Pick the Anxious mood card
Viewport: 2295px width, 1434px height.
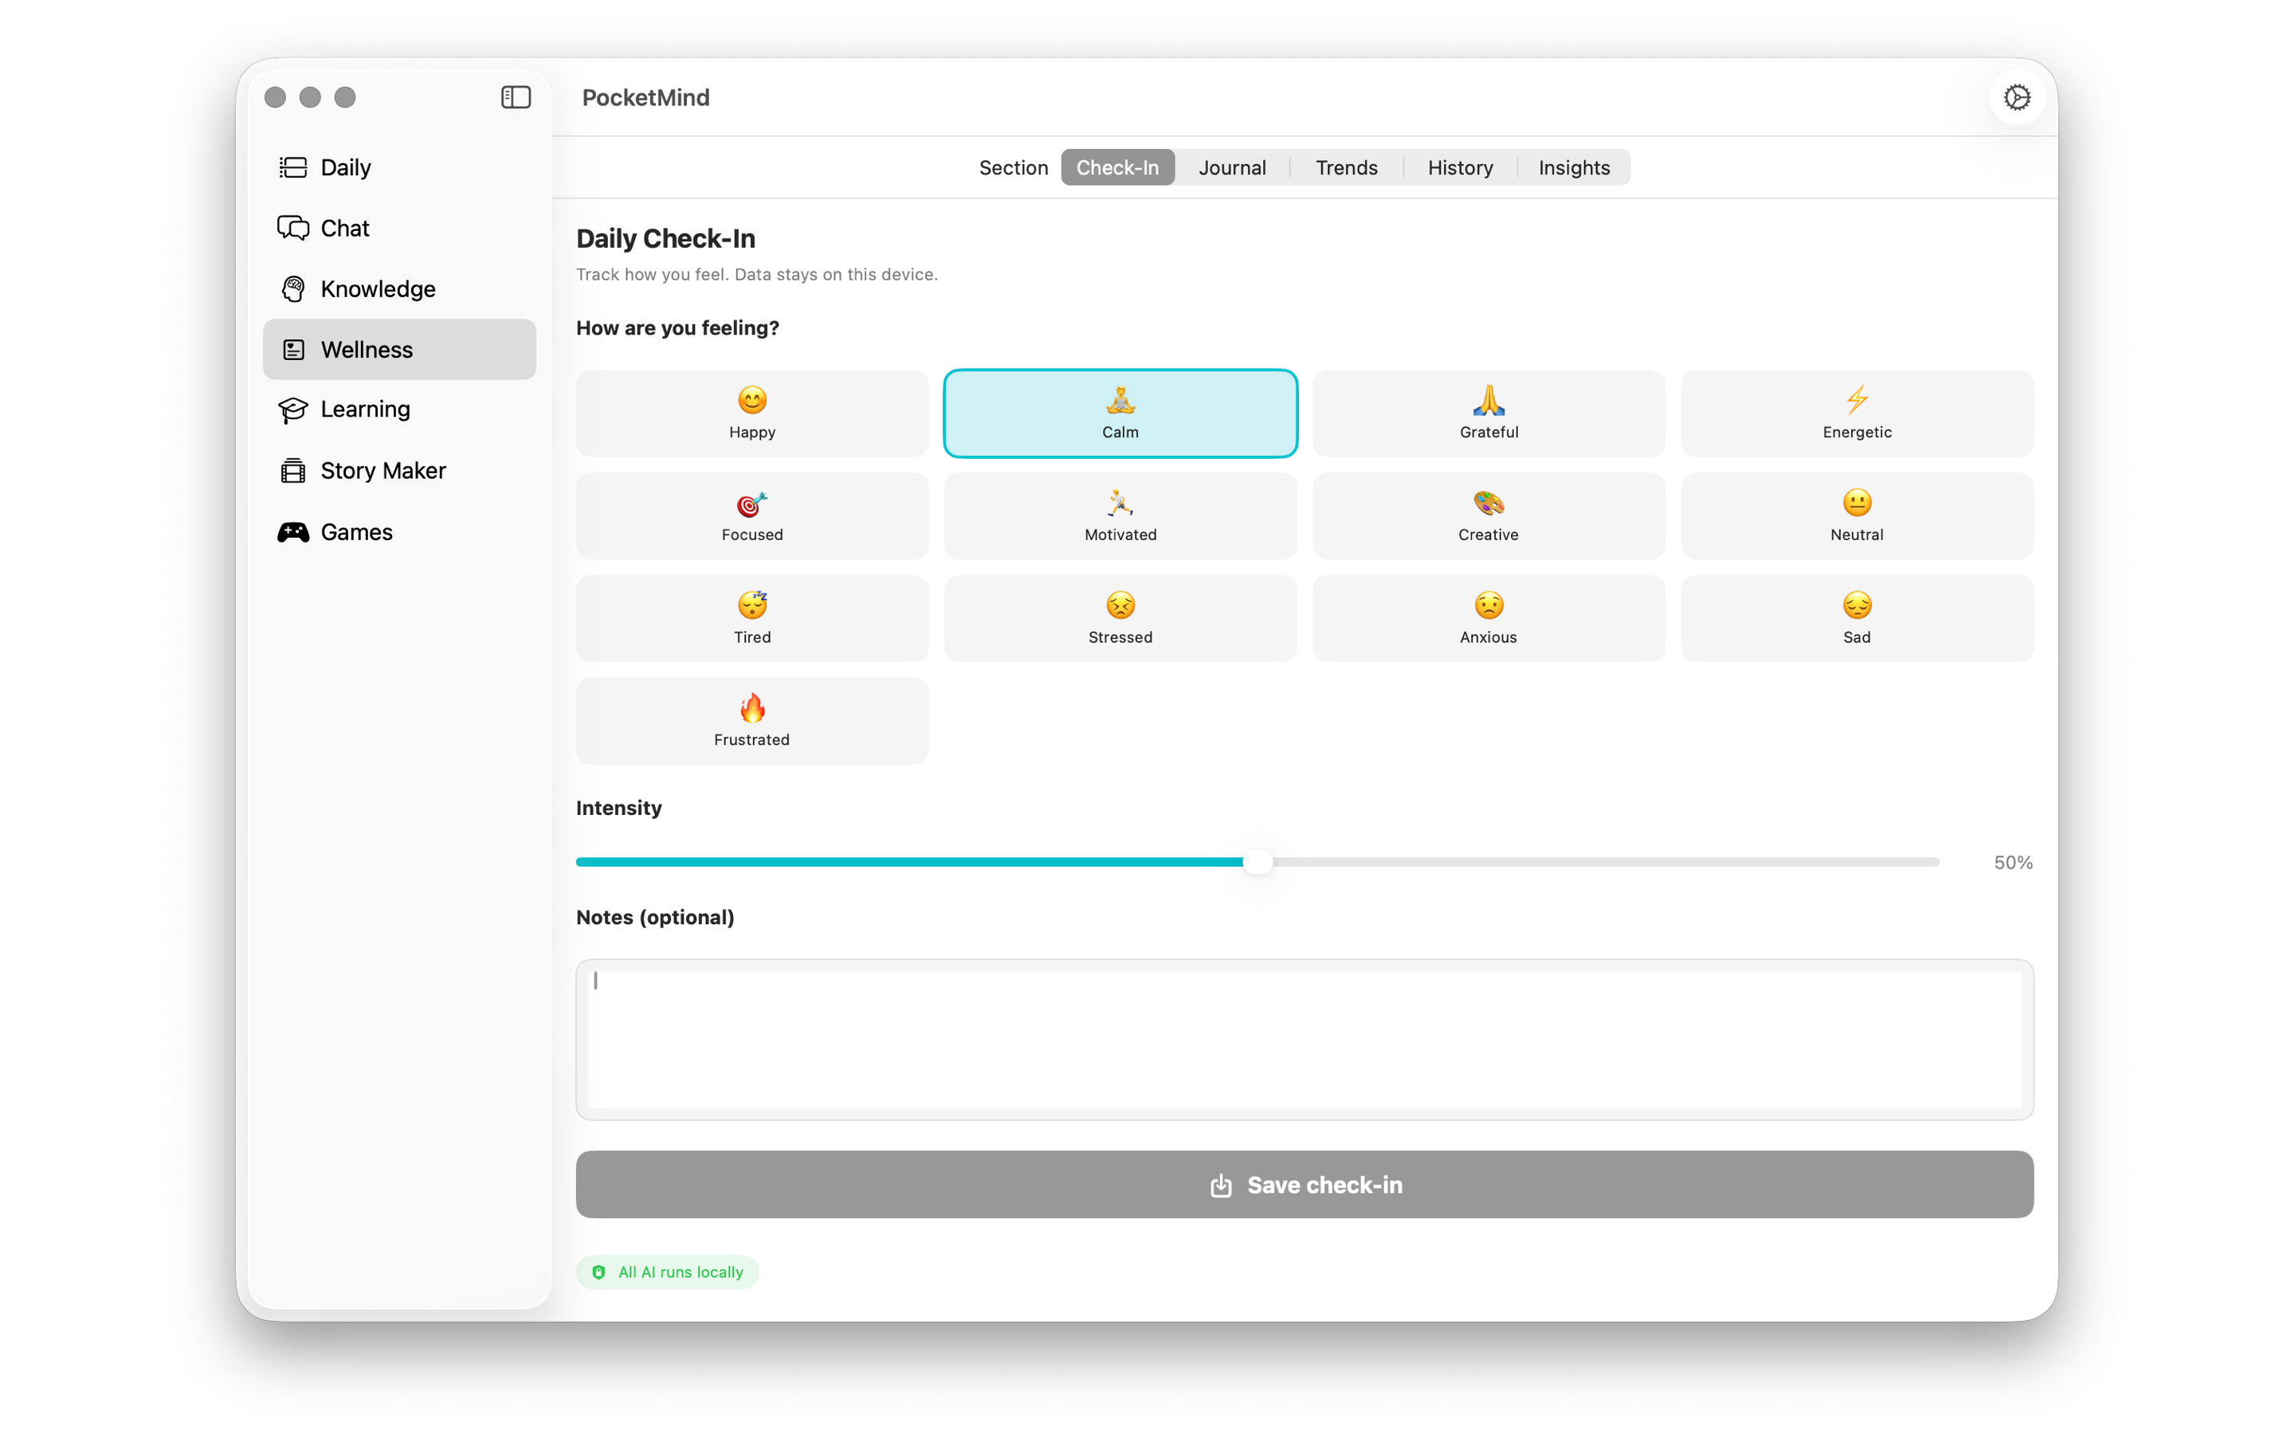(x=1488, y=618)
